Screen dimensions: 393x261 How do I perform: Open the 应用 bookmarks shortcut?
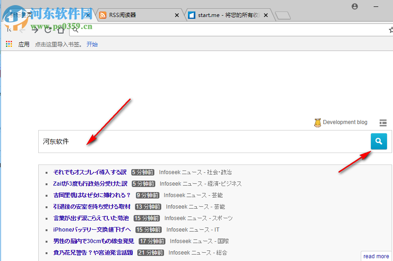(x=24, y=45)
